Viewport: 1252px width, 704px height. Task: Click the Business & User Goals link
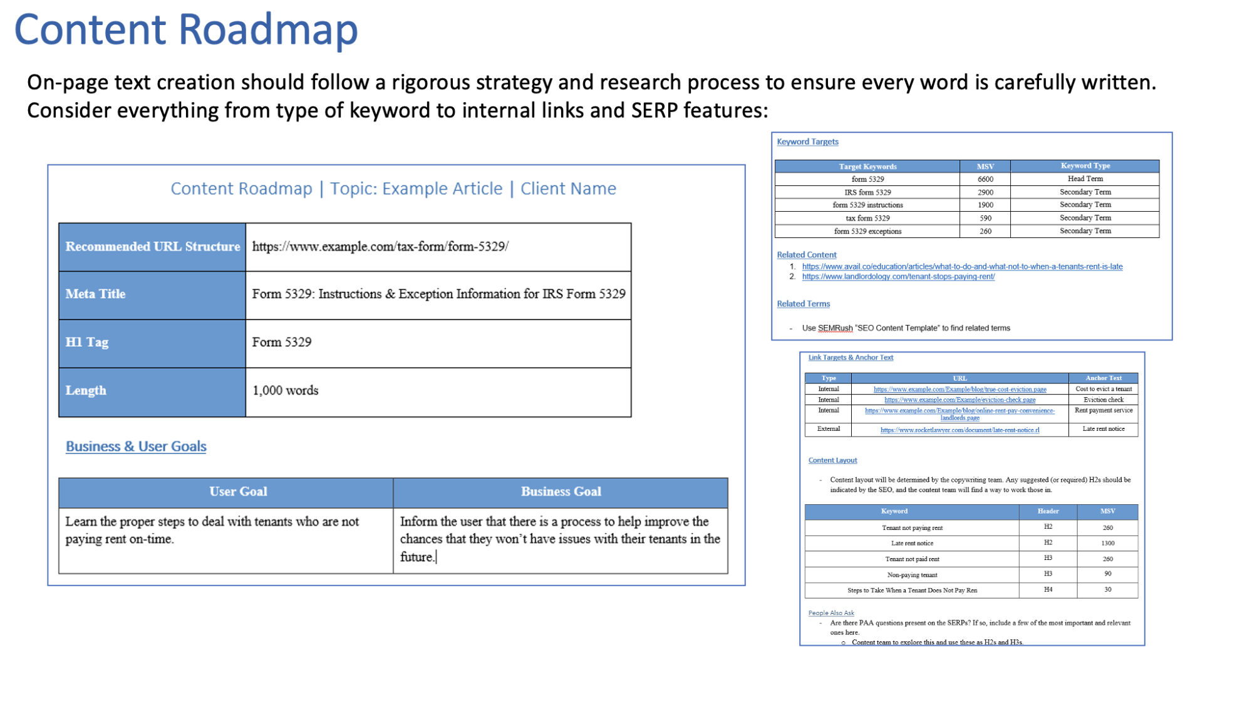[136, 447]
